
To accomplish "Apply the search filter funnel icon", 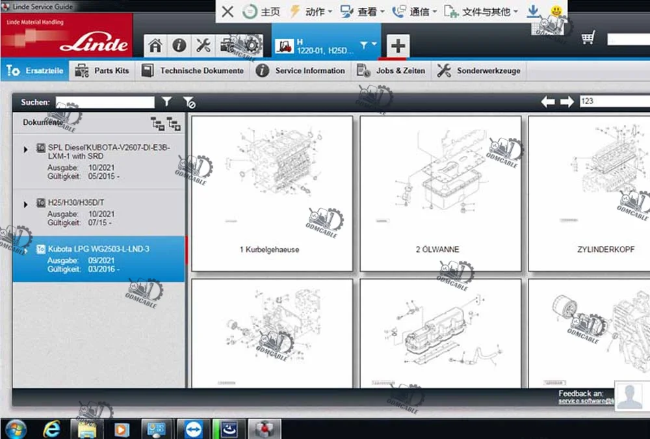I will tap(166, 101).
